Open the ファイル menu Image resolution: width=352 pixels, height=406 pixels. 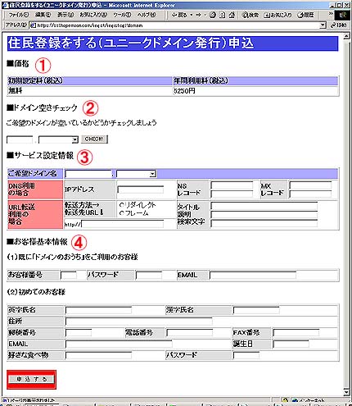(x=19, y=15)
